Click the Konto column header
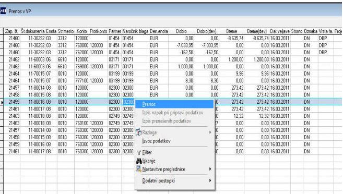This screenshot has width=343, height=194. point(81,31)
